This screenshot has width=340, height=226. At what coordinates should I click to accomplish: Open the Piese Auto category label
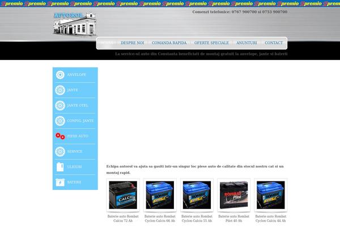[x=78, y=136]
